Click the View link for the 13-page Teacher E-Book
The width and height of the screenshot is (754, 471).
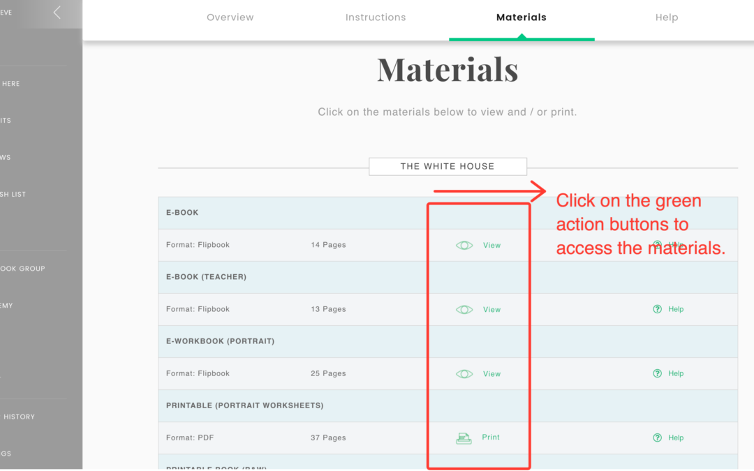492,310
